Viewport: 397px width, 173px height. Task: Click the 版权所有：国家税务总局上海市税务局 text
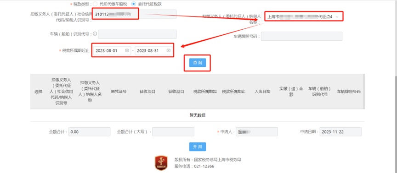pyautogui.click(x=207, y=160)
